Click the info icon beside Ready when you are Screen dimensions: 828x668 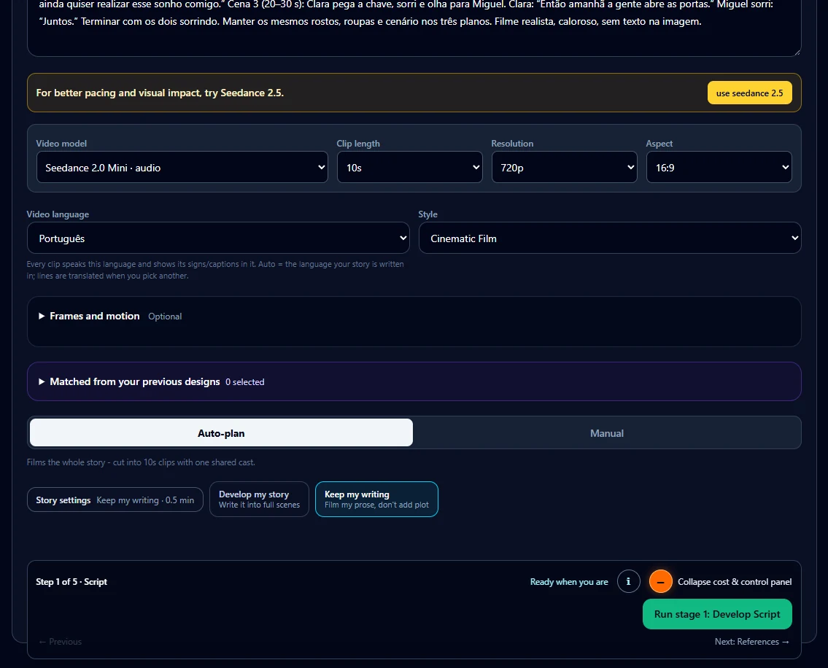point(628,581)
